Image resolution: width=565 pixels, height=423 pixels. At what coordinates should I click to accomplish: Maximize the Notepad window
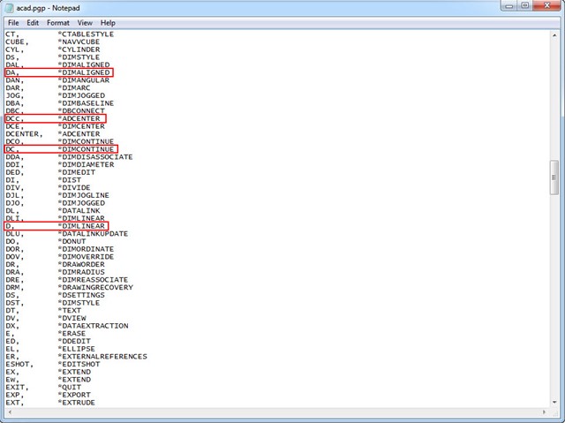[525, 6]
